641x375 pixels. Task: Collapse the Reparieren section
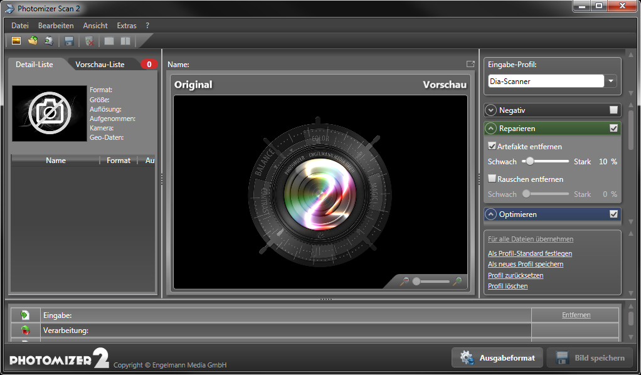491,128
